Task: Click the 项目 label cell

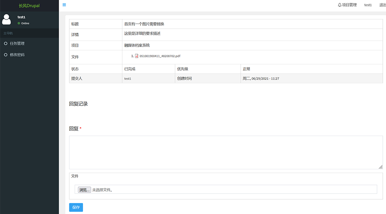Action: (x=96, y=46)
